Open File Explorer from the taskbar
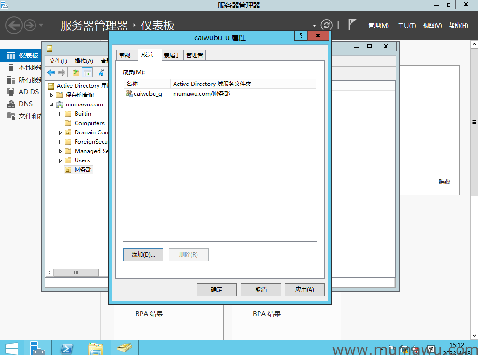This screenshot has height=355, width=478. [x=96, y=348]
